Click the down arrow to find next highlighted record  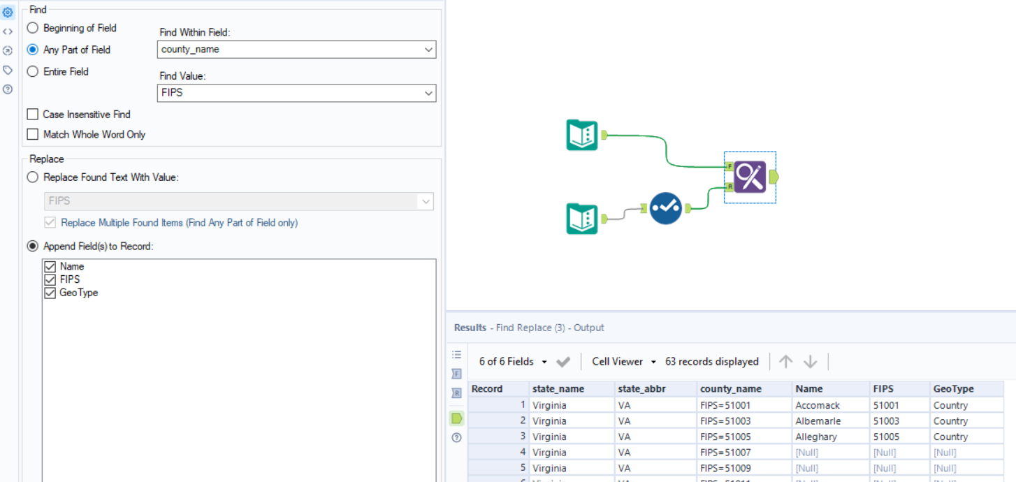(809, 361)
